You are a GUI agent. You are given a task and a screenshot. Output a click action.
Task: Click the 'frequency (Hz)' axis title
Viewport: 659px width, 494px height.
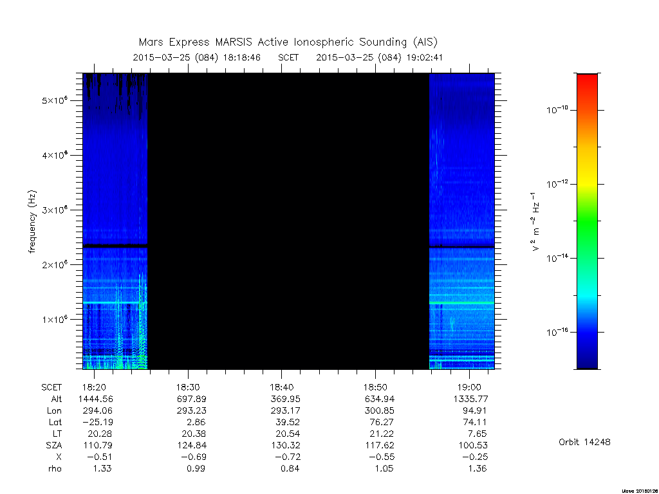coord(32,221)
